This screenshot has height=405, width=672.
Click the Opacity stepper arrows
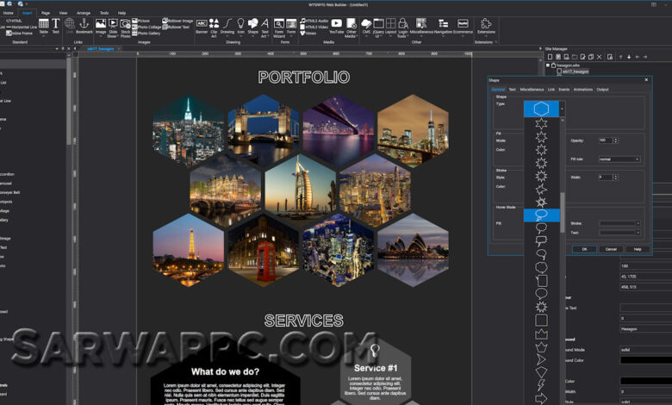point(616,140)
